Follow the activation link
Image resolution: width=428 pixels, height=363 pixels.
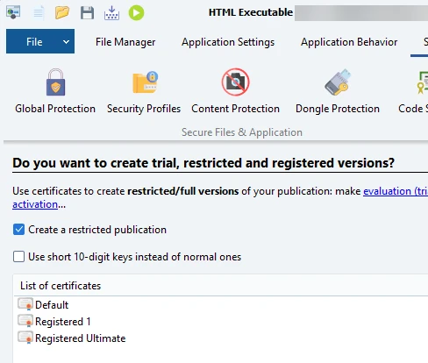35,204
